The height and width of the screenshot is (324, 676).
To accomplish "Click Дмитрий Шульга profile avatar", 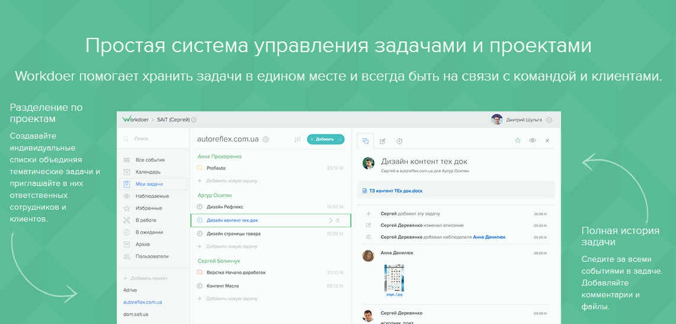I will pos(496,120).
